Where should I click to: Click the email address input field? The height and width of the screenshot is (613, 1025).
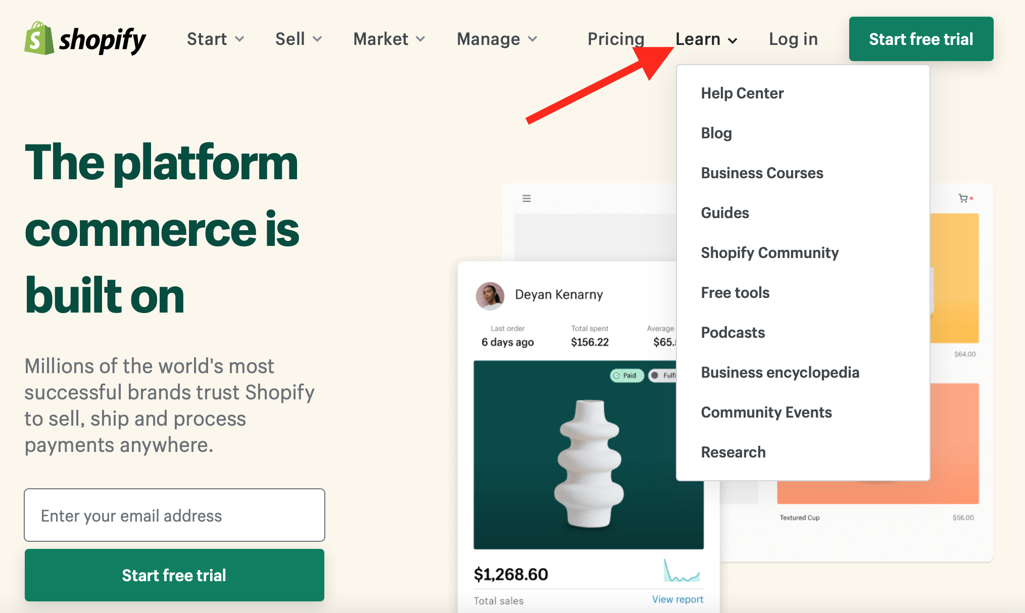tap(174, 515)
